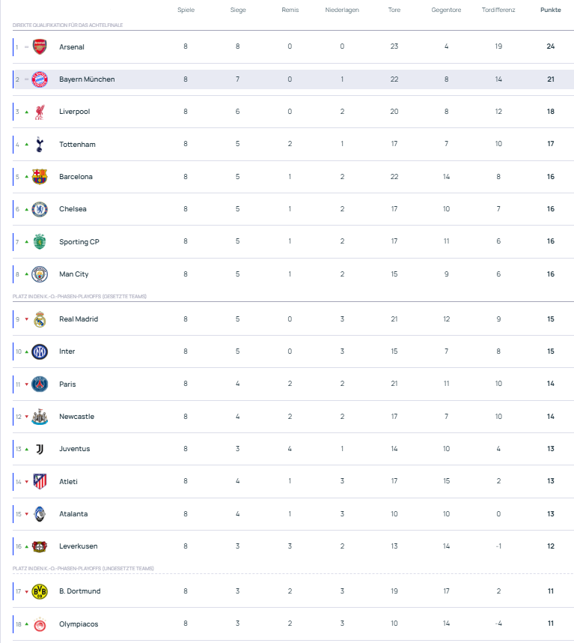Open the Chelsea team page
Screen dimensions: 574x643
[73, 209]
